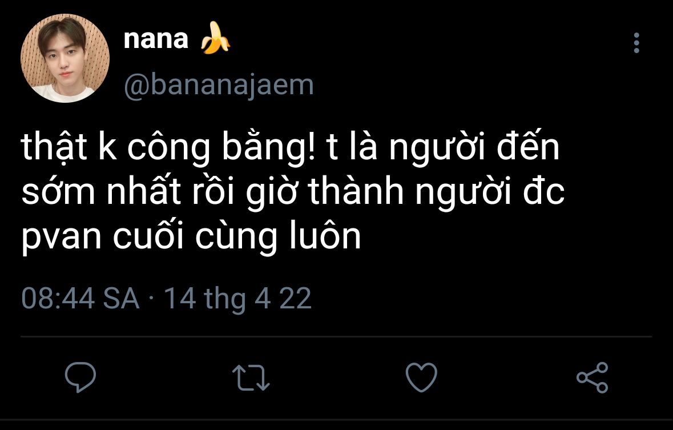The image size is (673, 430).
Task: Retweet this post with the arrows icon
Action: 251,378
